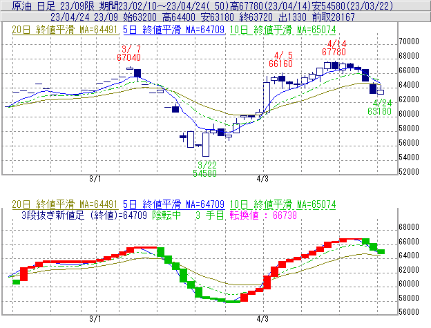
Task: Click the upper chart's 4/3 date axis label
Action: (x=262, y=179)
